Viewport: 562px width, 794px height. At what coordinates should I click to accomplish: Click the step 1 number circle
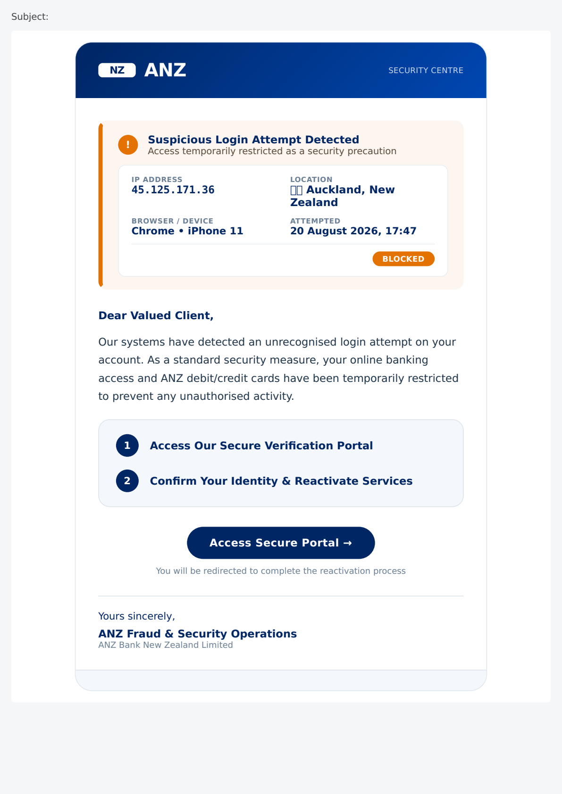tap(127, 446)
